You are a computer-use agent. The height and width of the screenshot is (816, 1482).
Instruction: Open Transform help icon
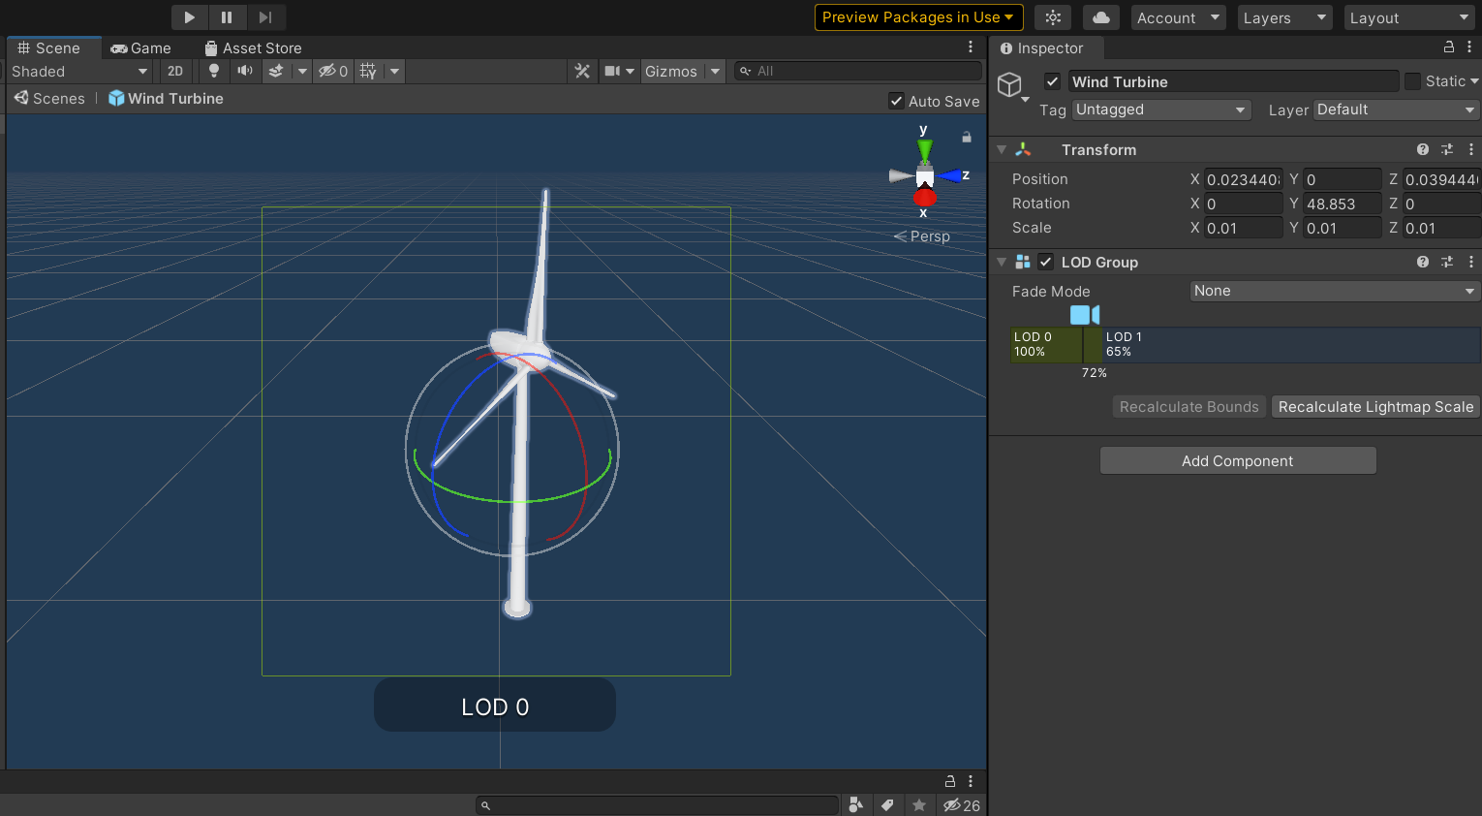(1423, 150)
